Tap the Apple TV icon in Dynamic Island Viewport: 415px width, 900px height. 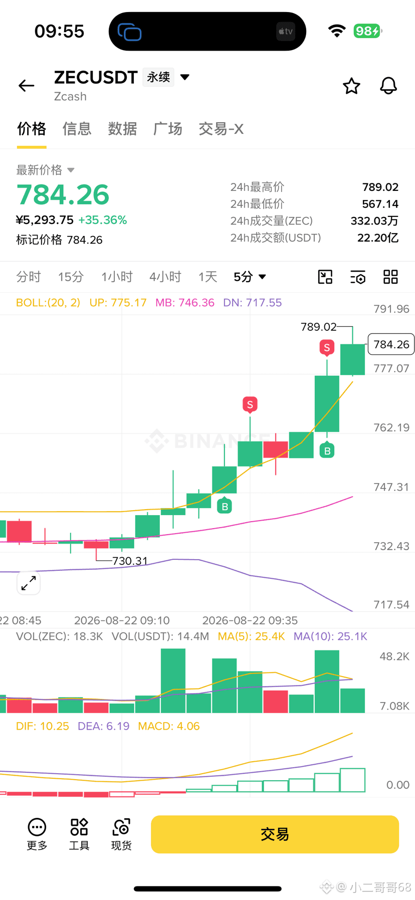[286, 32]
